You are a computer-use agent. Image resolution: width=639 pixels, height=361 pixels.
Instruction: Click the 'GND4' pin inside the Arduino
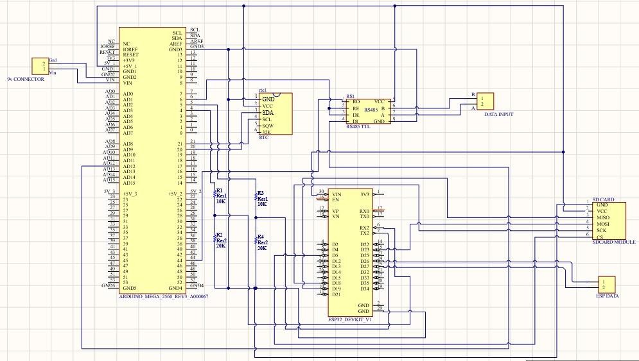pyautogui.click(x=175, y=288)
